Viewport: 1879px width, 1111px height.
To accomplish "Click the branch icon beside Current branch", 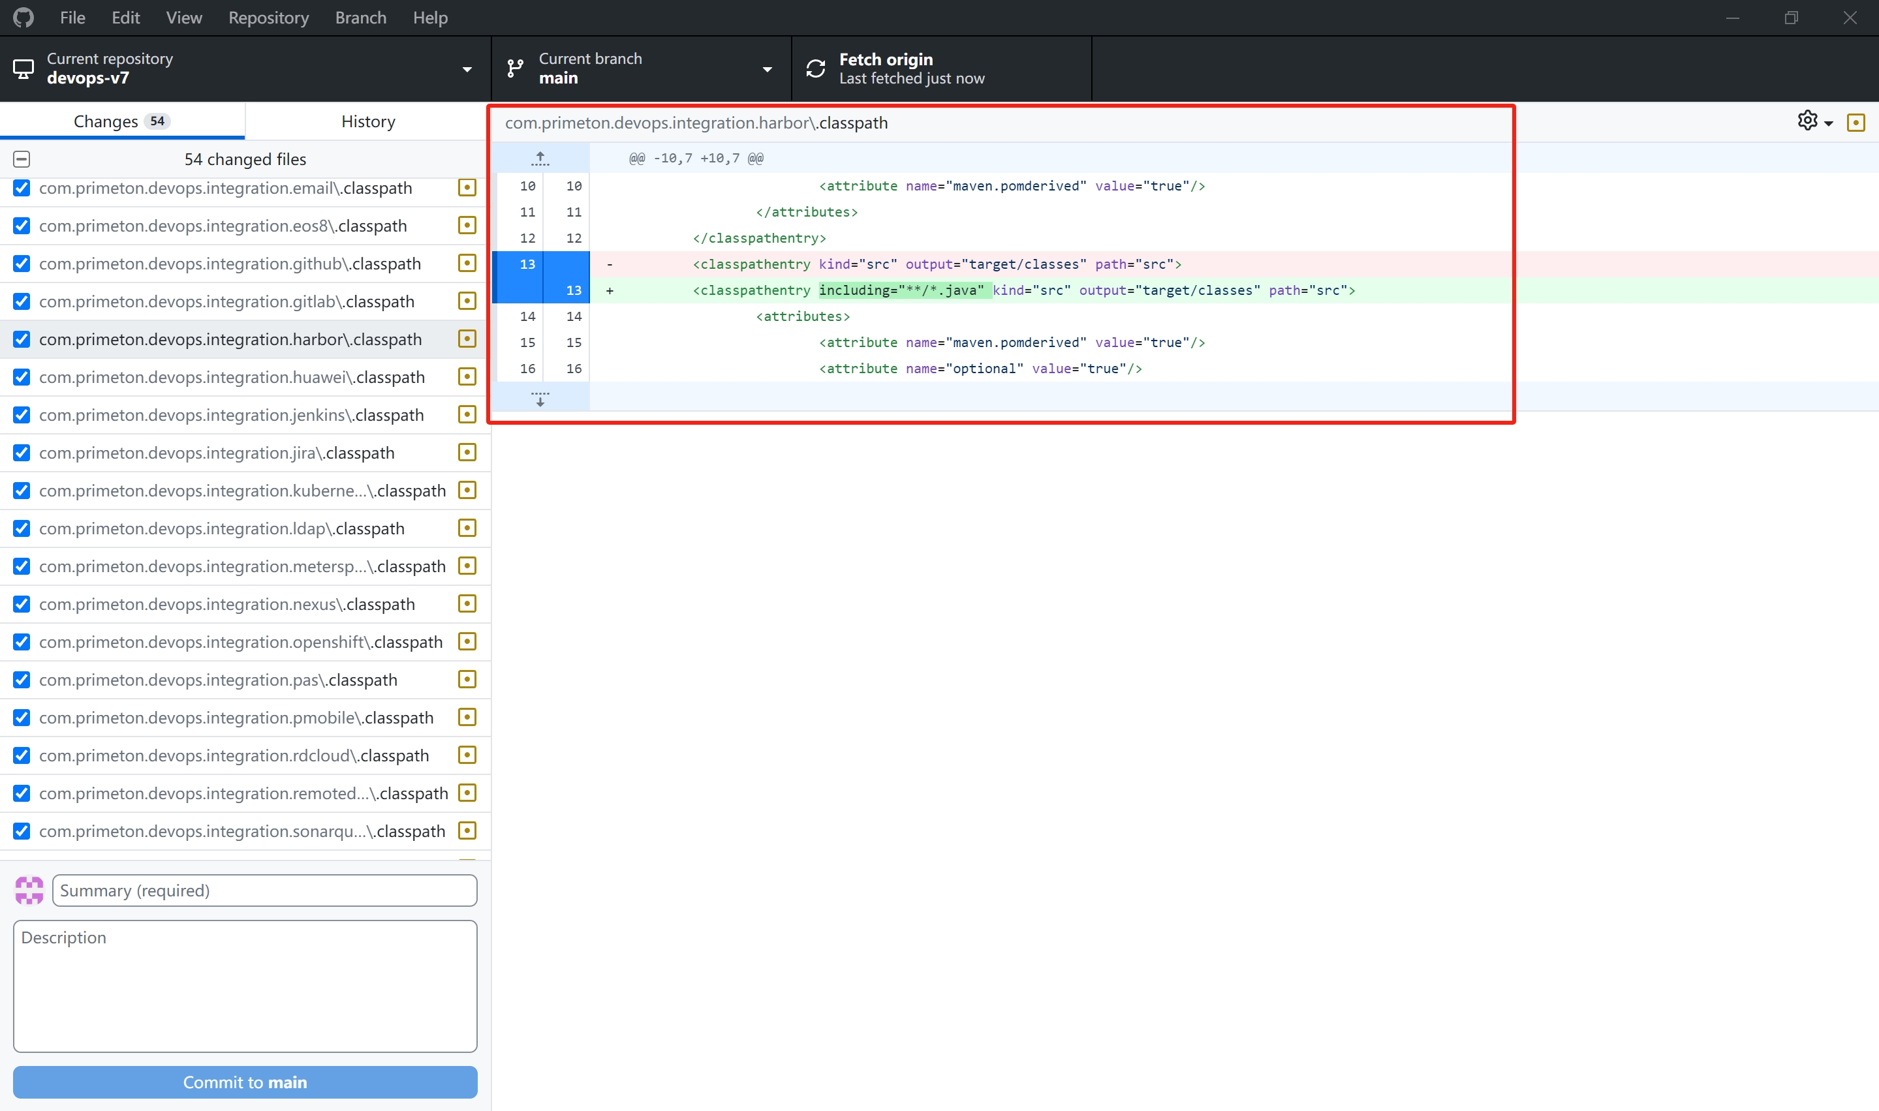I will coord(515,68).
